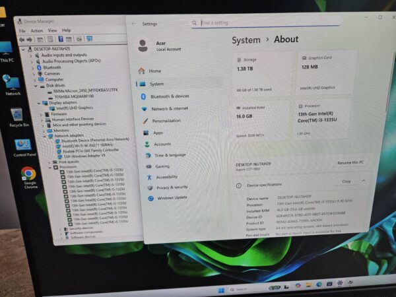Open the Help menu in Device Manager
The width and height of the screenshot is (396, 297).
point(66,30)
